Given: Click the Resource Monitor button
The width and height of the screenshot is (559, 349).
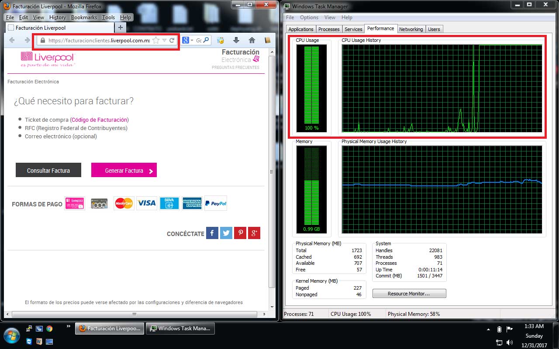Looking at the screenshot, I should (x=409, y=294).
